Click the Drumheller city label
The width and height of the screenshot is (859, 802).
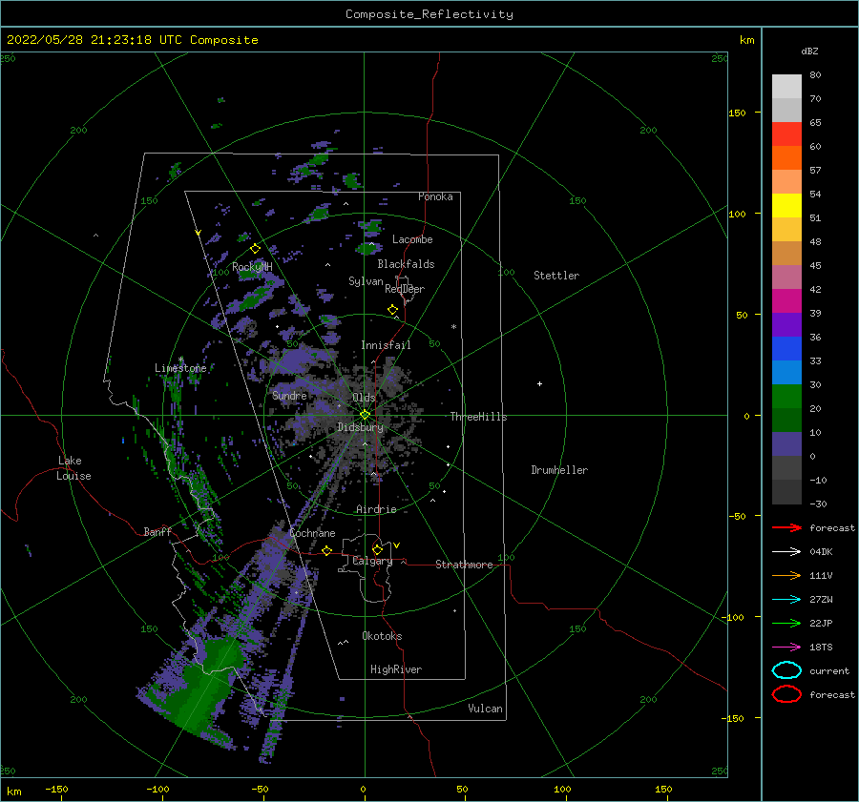pos(559,470)
